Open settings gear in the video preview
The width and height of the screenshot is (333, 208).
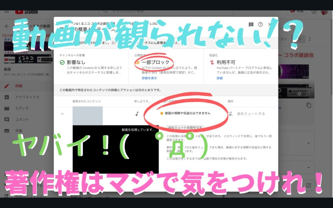(x=300, y=94)
